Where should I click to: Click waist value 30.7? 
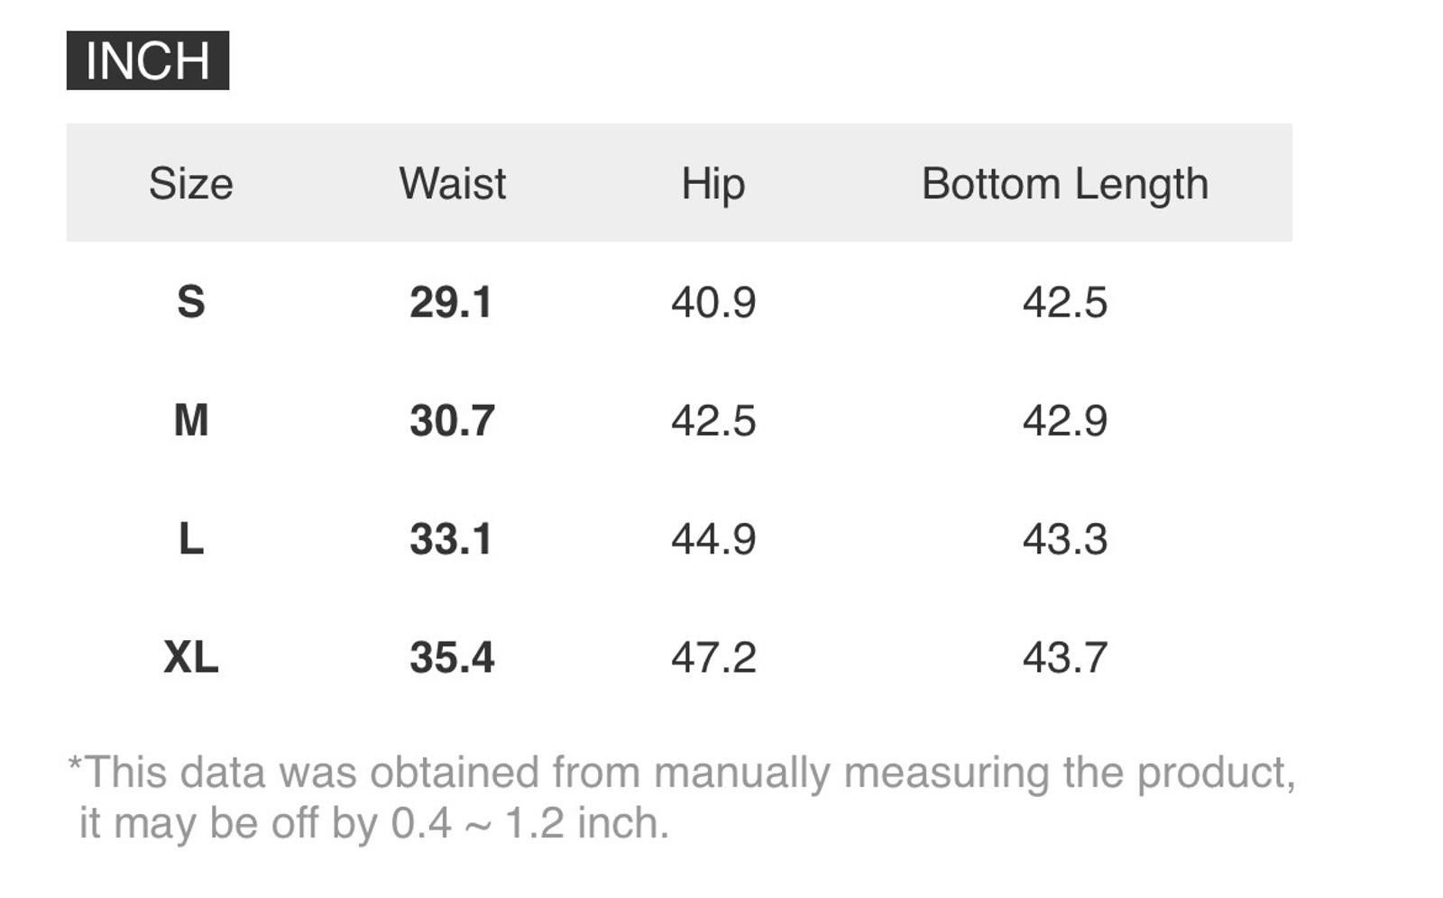pos(452,421)
